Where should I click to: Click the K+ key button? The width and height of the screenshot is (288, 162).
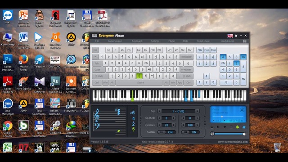[x=109, y=50]
